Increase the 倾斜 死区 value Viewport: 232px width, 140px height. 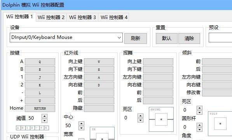click(200, 108)
